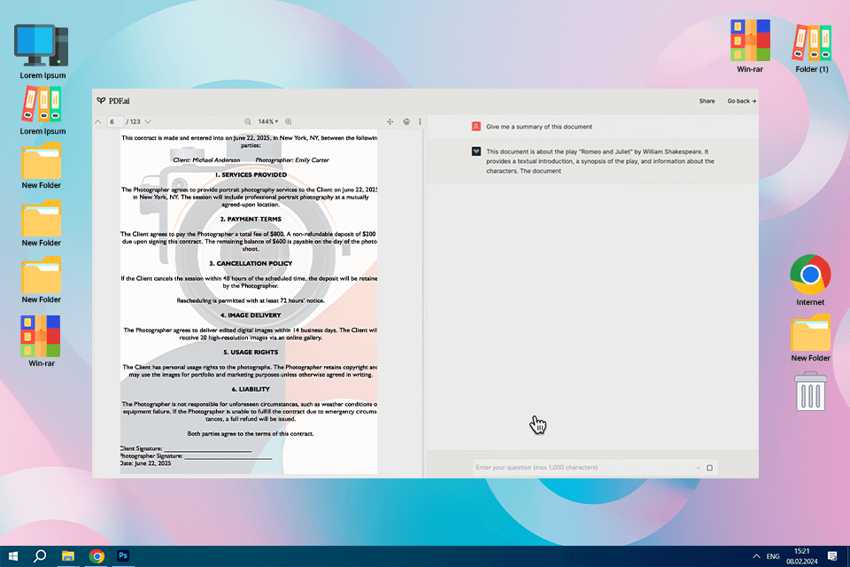Viewport: 850px width, 567px height.
Task: Click the Go back link
Action: click(x=742, y=101)
